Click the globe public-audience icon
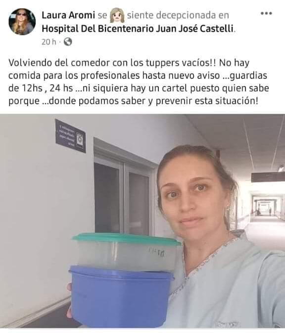Image resolution: width=285 pixels, height=333 pixels. pos(68,42)
